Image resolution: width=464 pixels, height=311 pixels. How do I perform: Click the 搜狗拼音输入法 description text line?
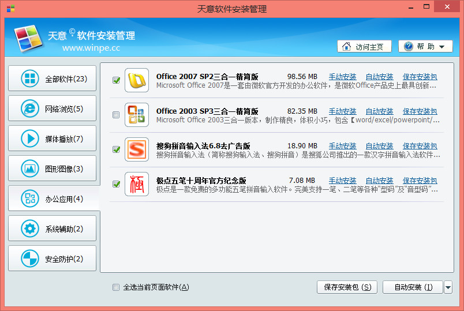point(298,155)
